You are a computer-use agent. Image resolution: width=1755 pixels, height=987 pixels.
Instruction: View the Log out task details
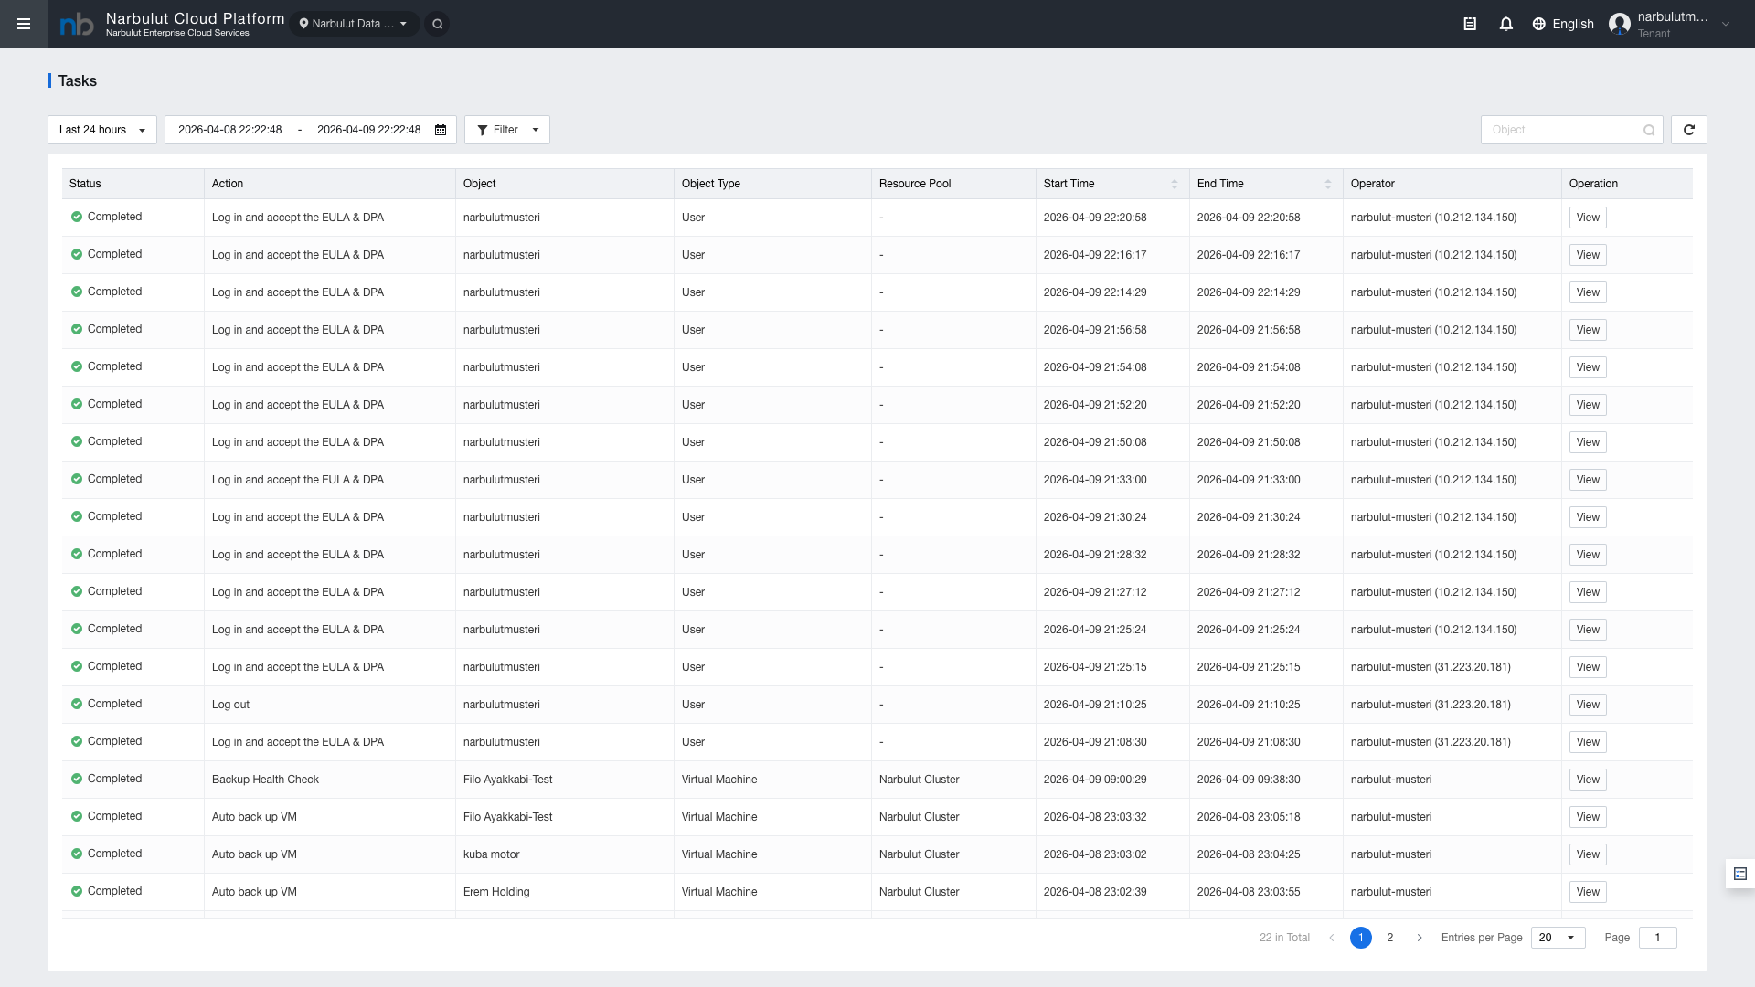tap(1588, 705)
